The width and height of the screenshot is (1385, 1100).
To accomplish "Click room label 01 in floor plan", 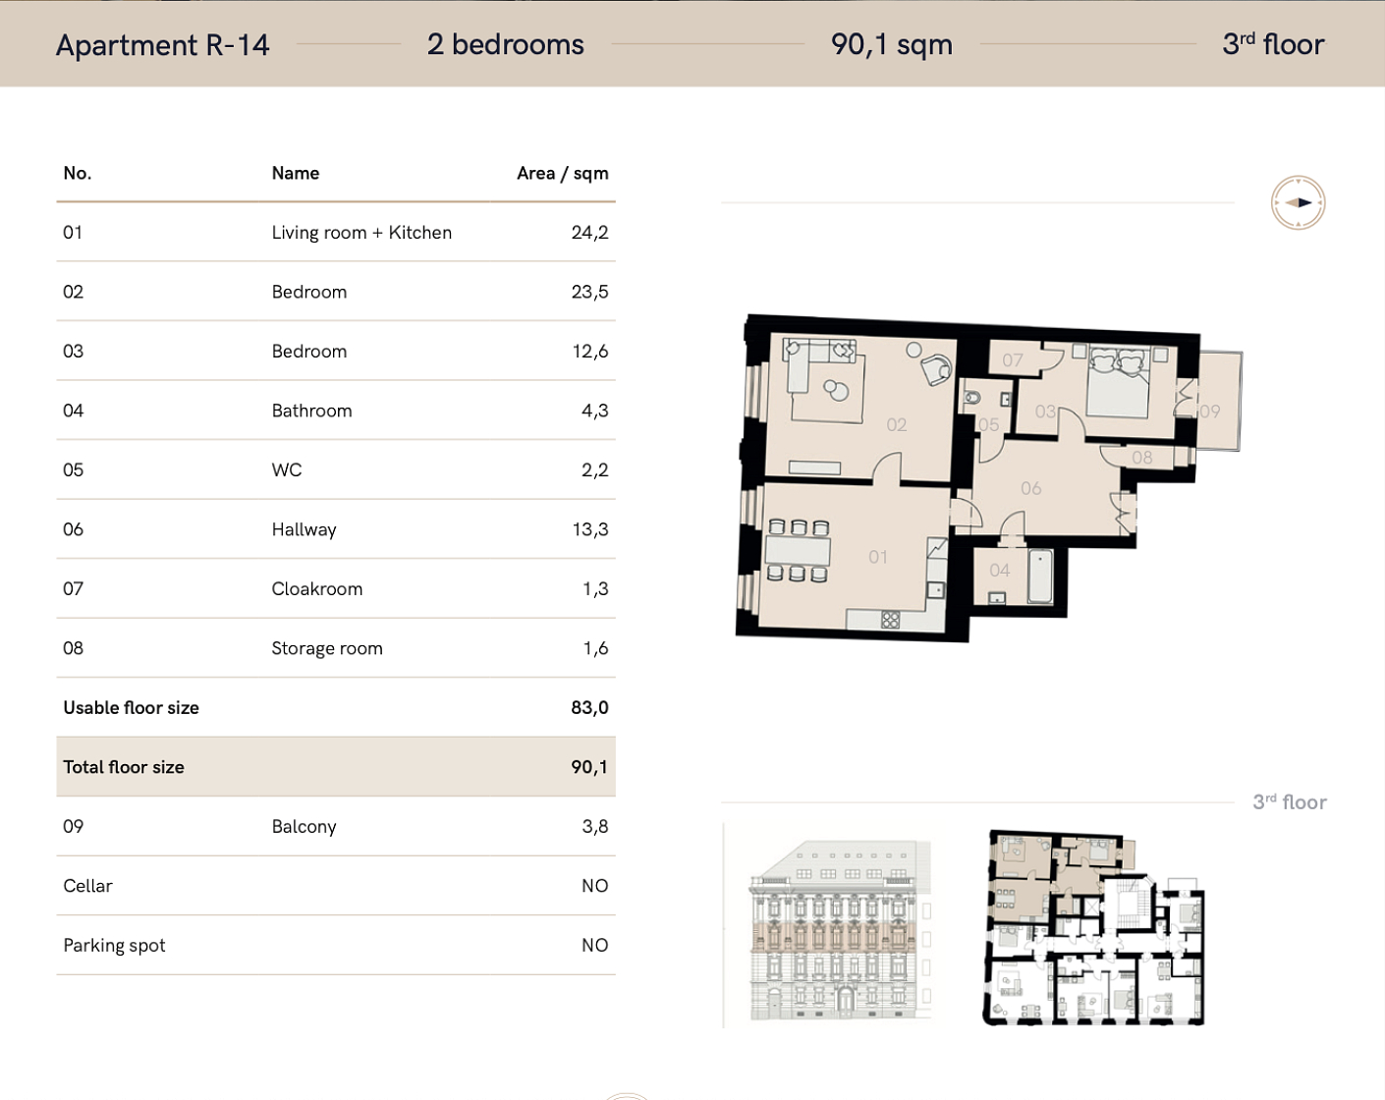I will tap(878, 557).
